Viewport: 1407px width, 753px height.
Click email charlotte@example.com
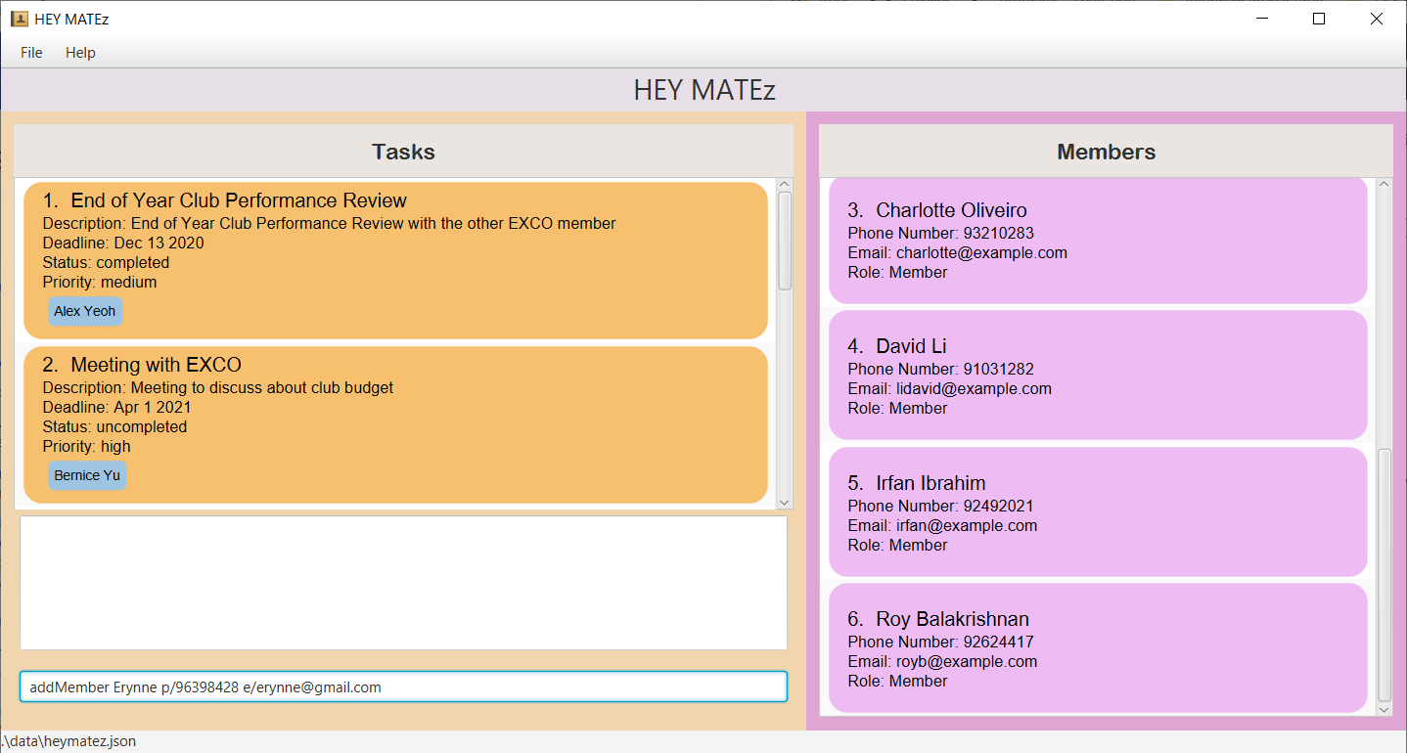(981, 252)
